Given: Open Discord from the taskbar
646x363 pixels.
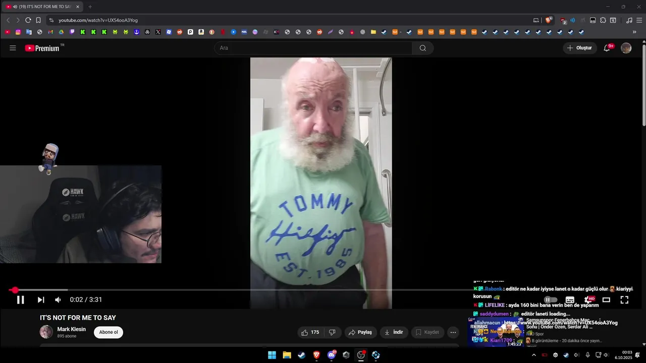Looking at the screenshot, I should pos(332,355).
